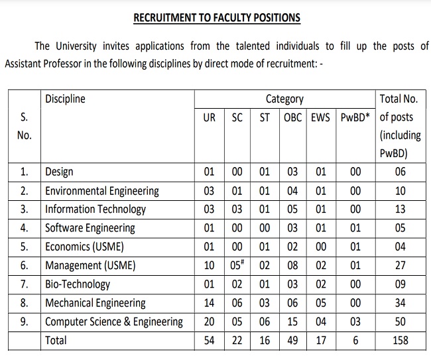Select the '05#' SC value for Management
The image size is (431, 358).
(238, 265)
